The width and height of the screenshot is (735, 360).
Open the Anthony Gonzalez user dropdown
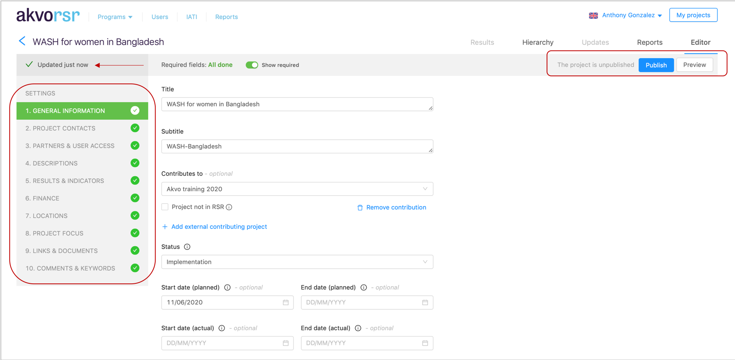632,15
